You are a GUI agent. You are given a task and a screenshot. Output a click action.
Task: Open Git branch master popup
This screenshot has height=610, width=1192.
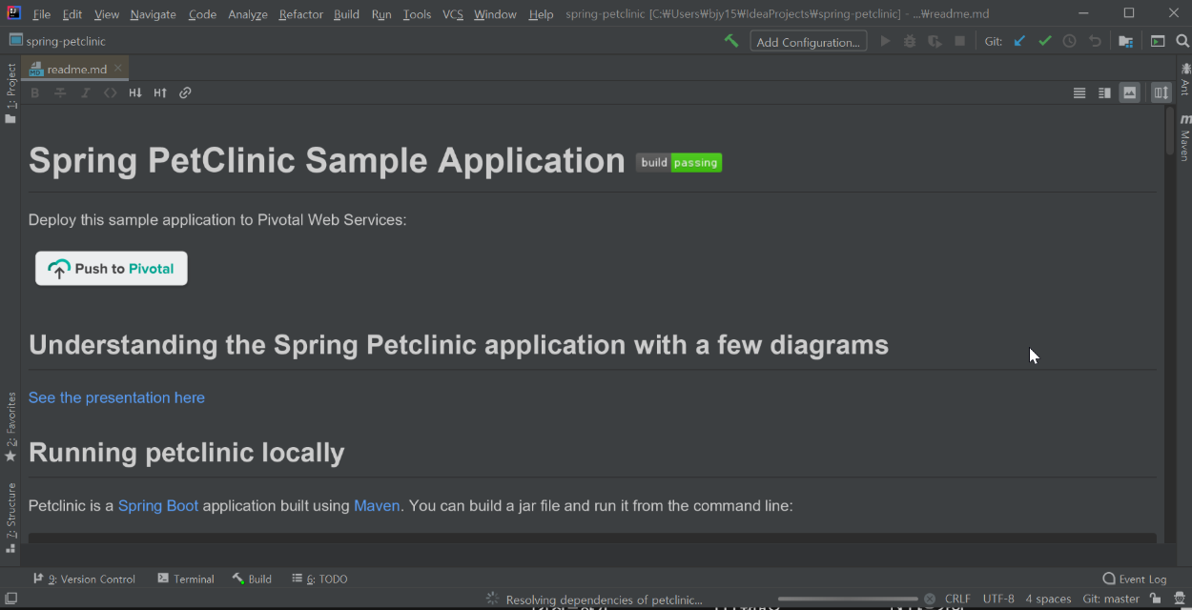[1111, 599]
